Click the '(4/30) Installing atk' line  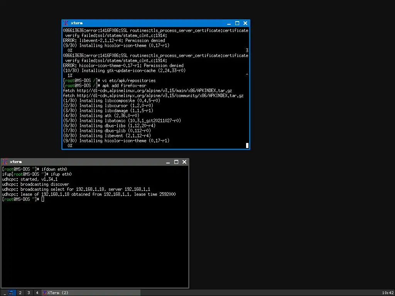click(101, 116)
